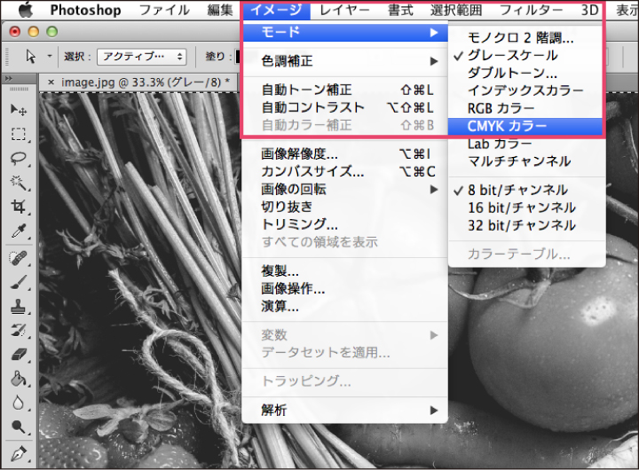Select the Move tool in toolbox

click(x=19, y=110)
